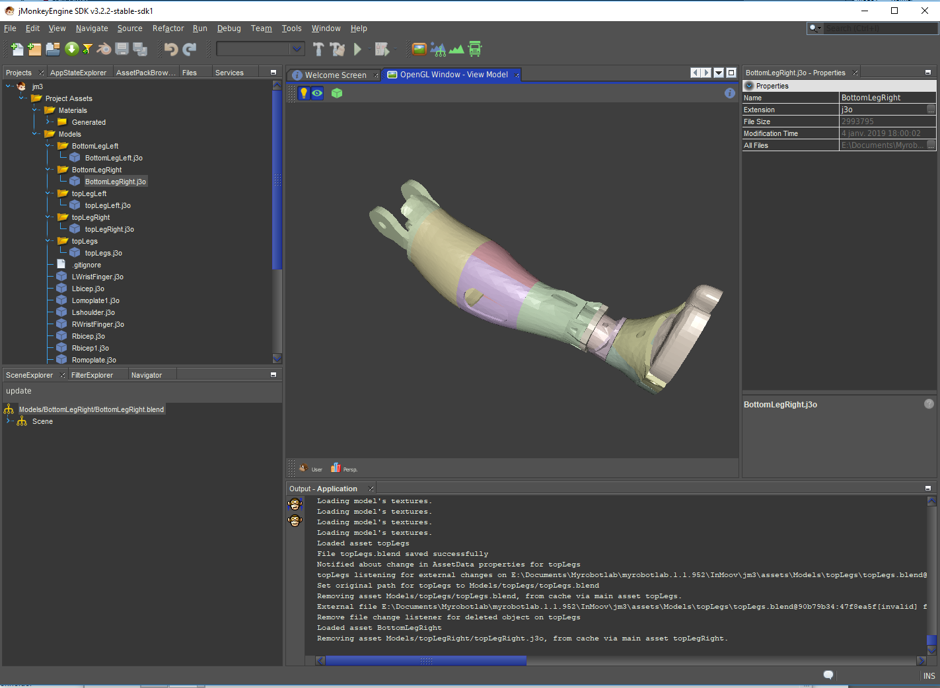This screenshot has width=940, height=688.
Task: Switch to the Navigator tab
Action: 147,375
